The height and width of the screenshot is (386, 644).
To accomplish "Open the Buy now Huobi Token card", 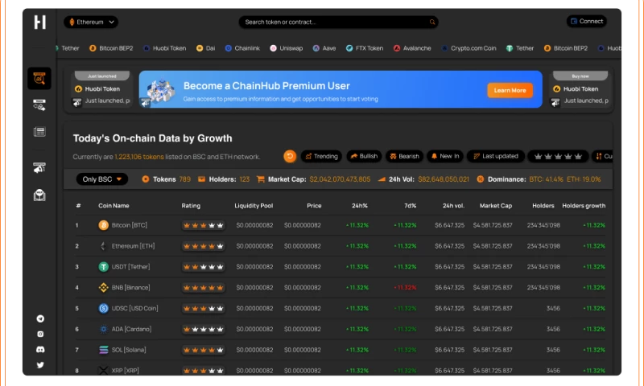I will (x=580, y=89).
